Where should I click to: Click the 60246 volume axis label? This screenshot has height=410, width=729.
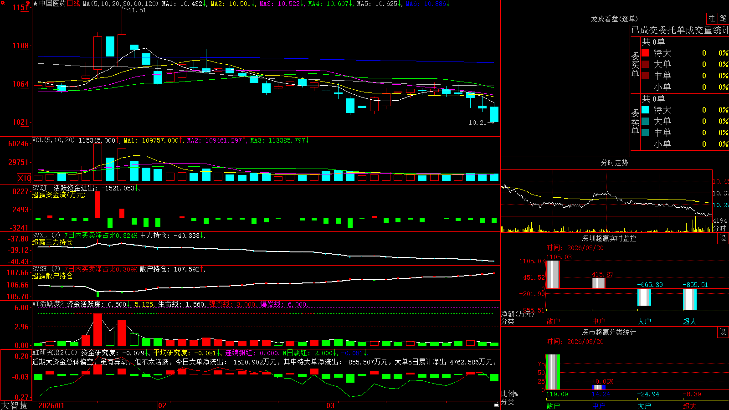click(x=19, y=143)
